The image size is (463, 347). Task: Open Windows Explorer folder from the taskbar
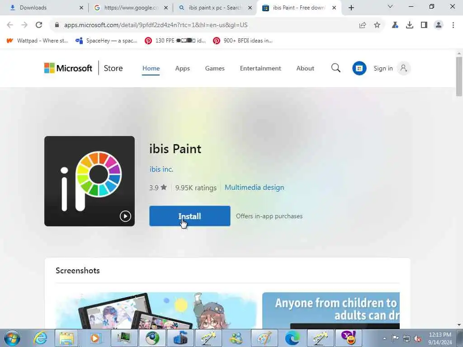click(67, 338)
